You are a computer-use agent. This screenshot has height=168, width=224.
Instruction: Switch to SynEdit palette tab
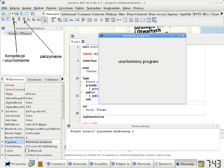185,14
